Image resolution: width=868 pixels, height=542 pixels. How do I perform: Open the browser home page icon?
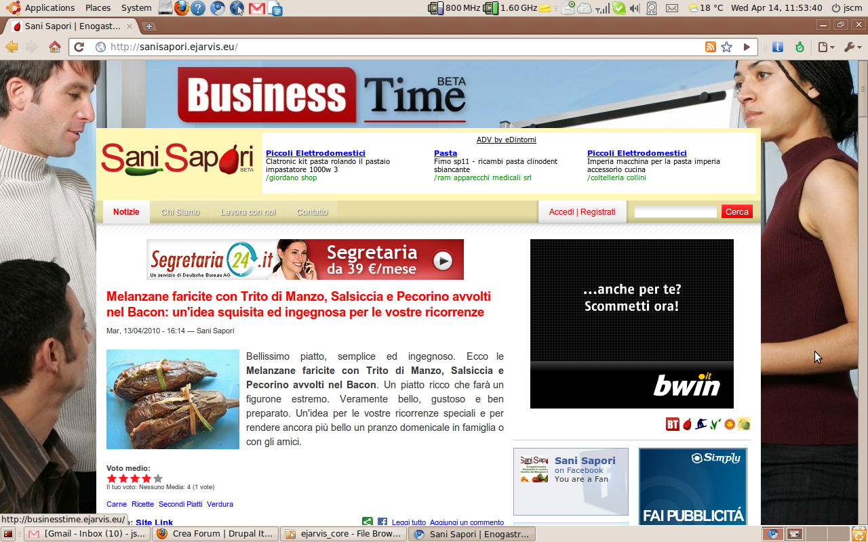[55, 47]
